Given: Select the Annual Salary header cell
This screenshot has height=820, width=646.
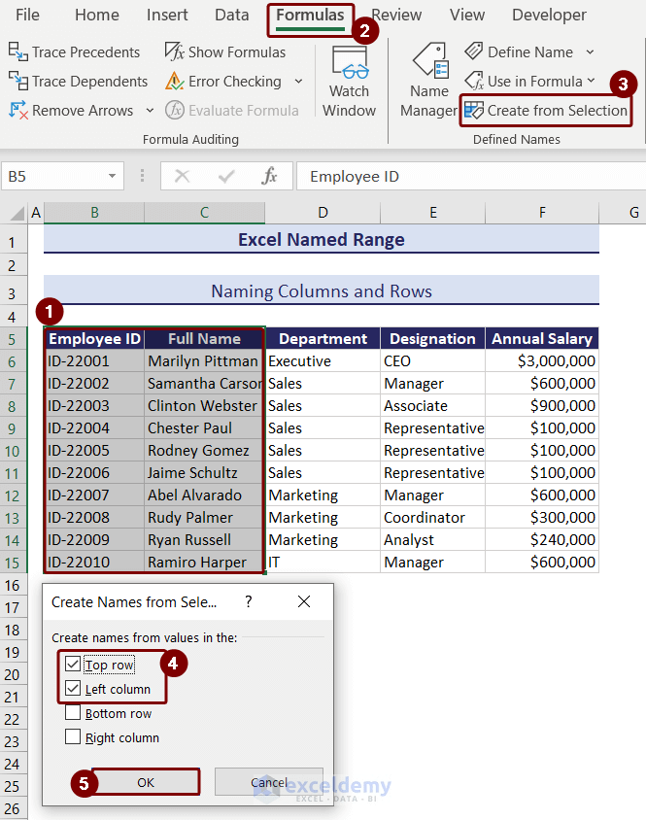Looking at the screenshot, I should click(542, 339).
